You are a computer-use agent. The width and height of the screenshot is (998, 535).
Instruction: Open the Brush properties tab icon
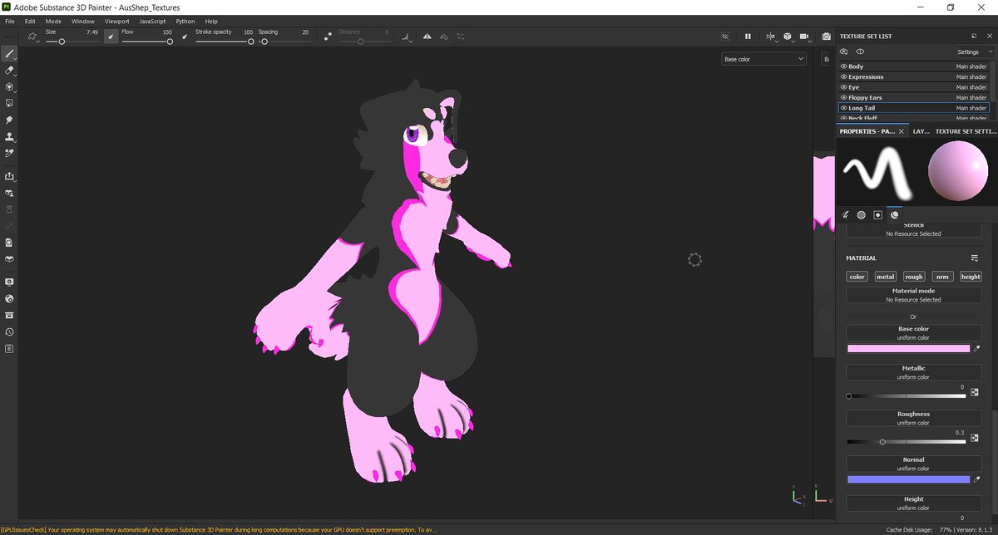click(845, 214)
